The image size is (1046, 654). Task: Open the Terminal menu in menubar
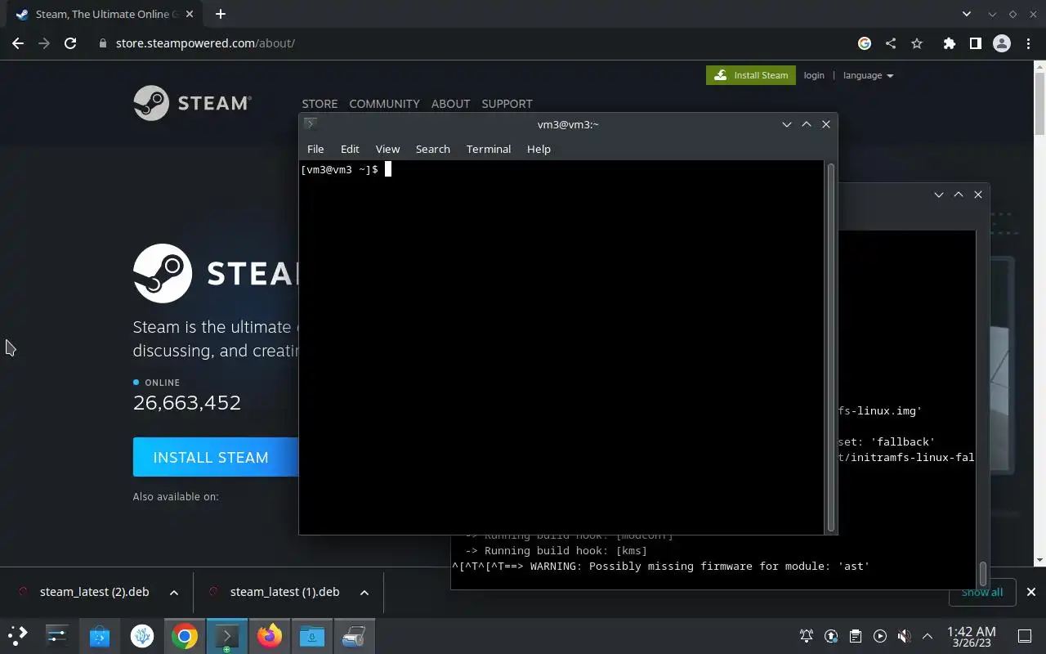pyautogui.click(x=489, y=149)
